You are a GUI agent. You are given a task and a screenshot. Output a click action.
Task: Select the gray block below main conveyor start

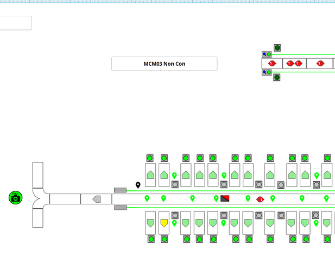click(x=120, y=207)
